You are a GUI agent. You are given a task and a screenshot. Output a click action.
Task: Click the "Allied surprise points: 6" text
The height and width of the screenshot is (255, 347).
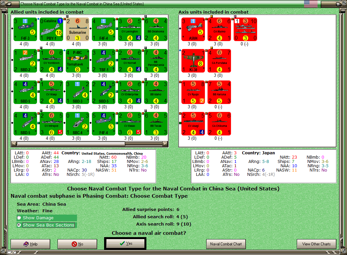(x=151, y=210)
